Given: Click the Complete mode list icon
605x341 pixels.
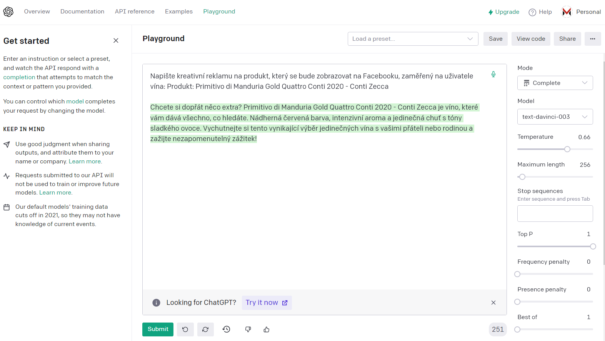Looking at the screenshot, I should 527,83.
